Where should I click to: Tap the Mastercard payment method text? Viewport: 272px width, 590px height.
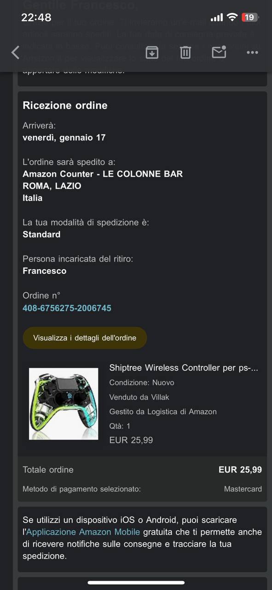[x=243, y=489]
